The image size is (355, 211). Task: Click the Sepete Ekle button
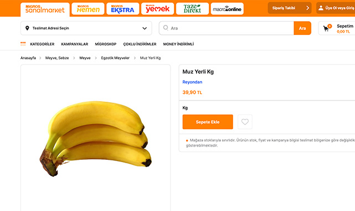click(208, 122)
